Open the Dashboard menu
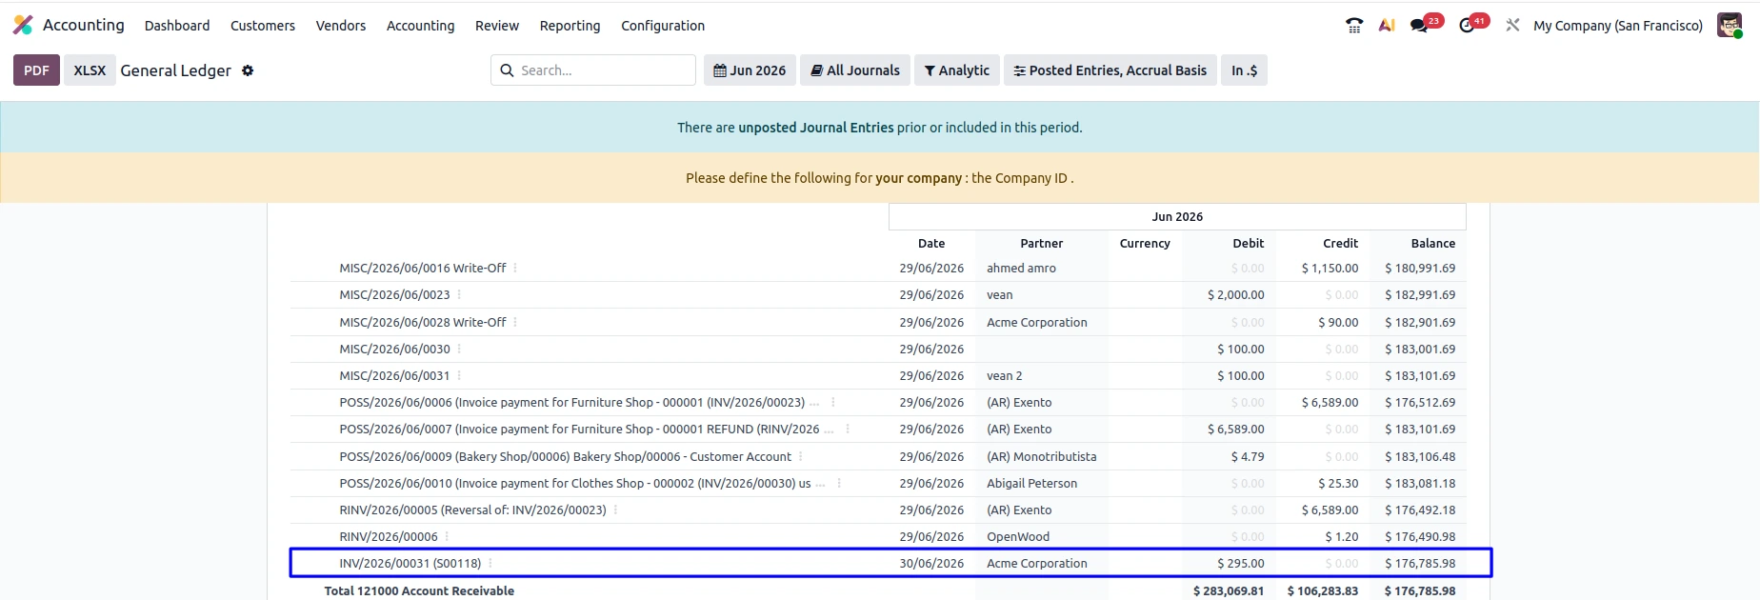 coord(177,26)
